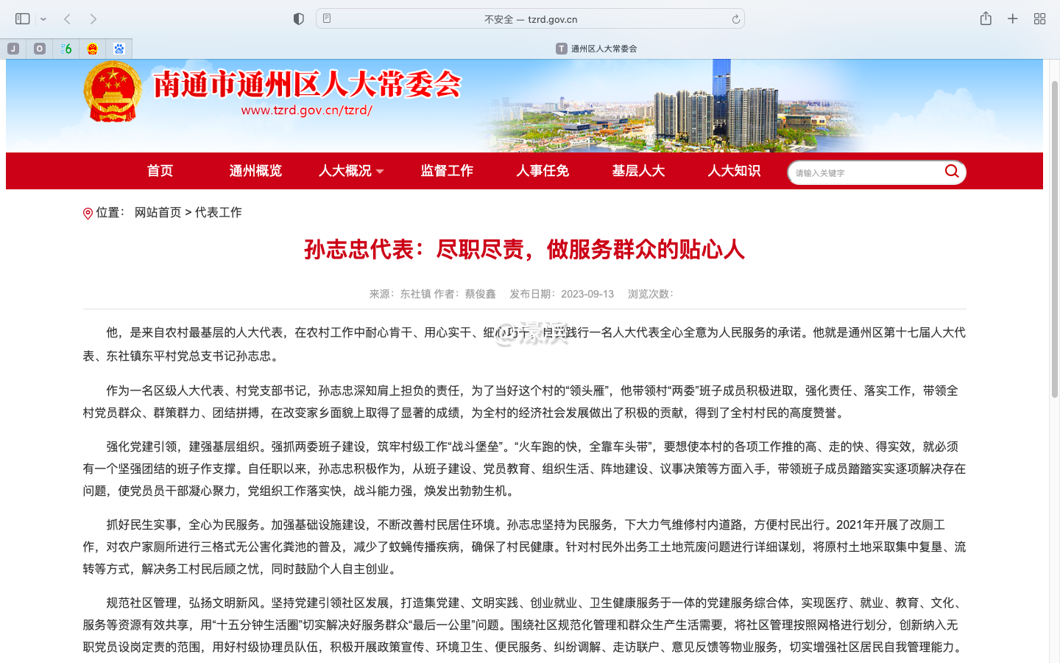Click the search magnifier icon
Viewport: 1060px width, 663px height.
click(x=952, y=172)
